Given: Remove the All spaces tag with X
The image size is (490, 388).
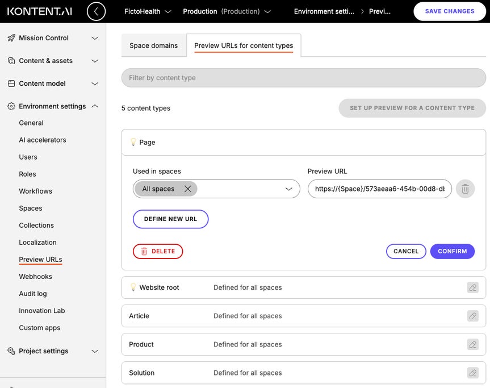Looking at the screenshot, I should 188,189.
